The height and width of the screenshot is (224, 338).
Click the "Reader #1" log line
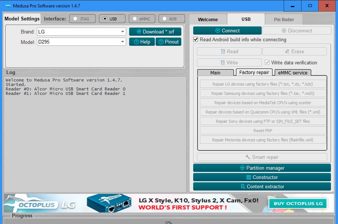tap(65, 93)
